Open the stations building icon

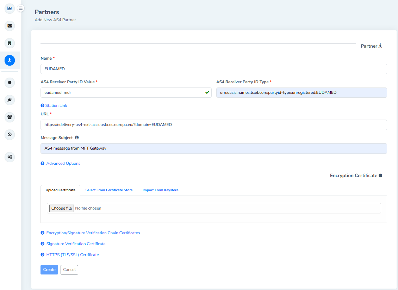(x=10, y=43)
